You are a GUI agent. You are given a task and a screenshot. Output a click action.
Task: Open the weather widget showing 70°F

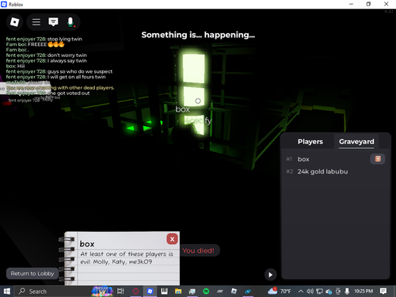[279, 291]
